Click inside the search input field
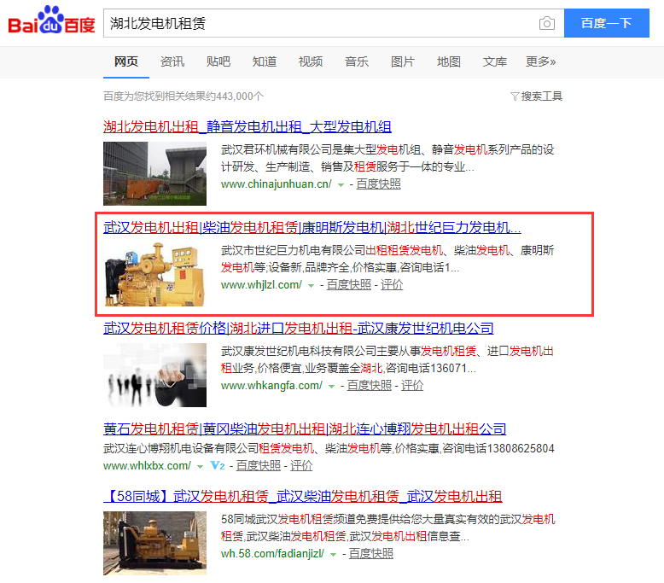The width and height of the screenshot is (664, 583). coord(316,23)
